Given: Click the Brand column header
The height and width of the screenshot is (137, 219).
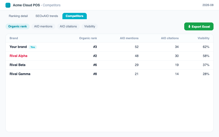Looking at the screenshot, I should click(14, 38).
